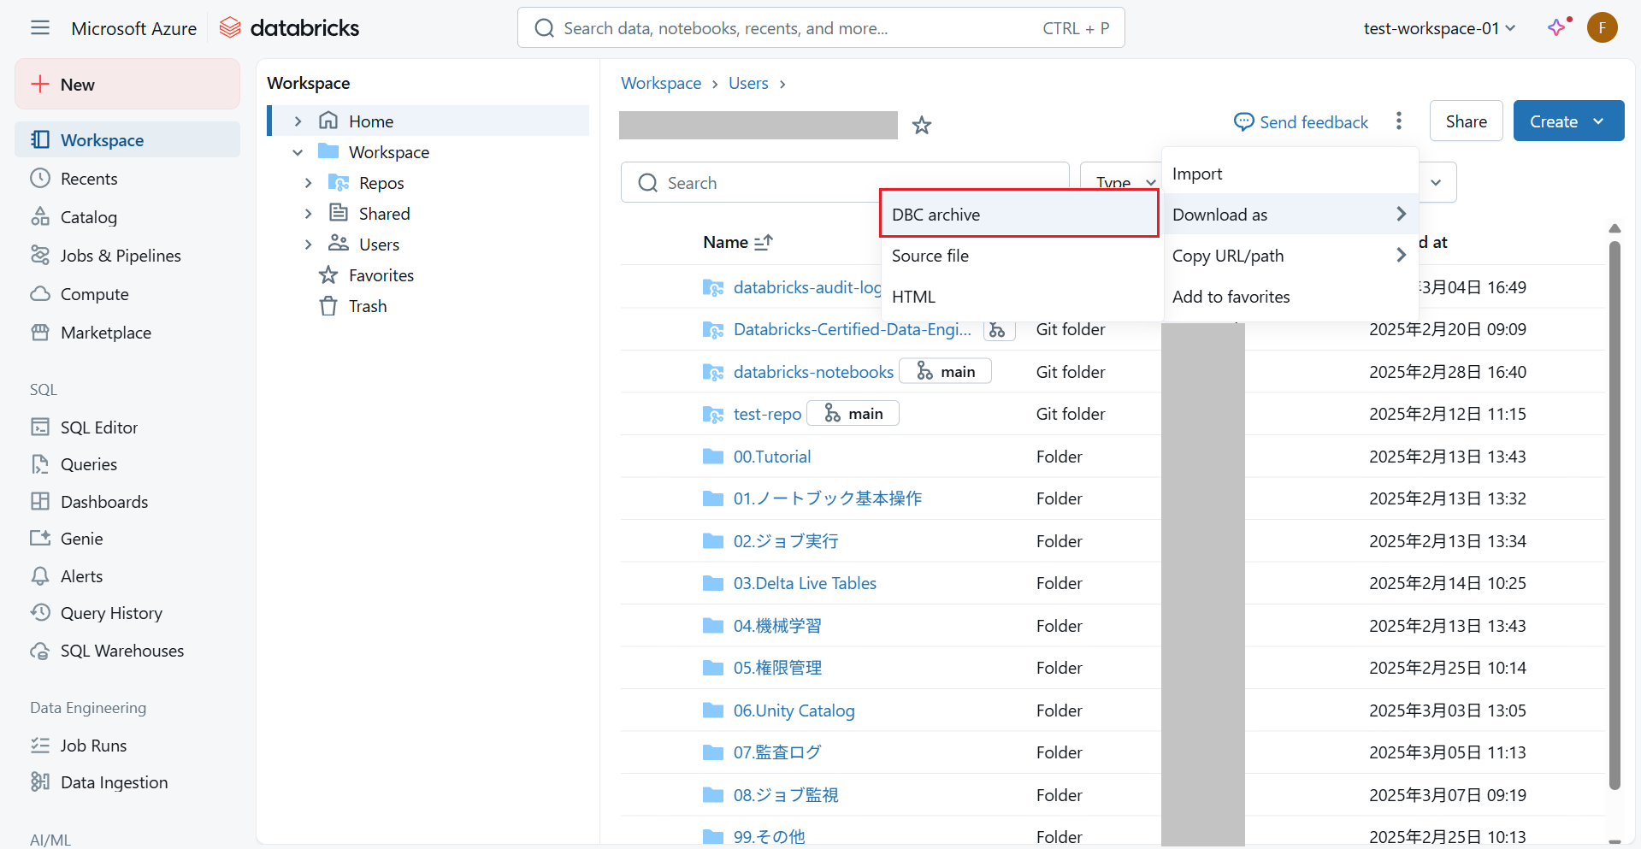
Task: Click the SQL Warehouses icon
Action: pyautogui.click(x=40, y=651)
